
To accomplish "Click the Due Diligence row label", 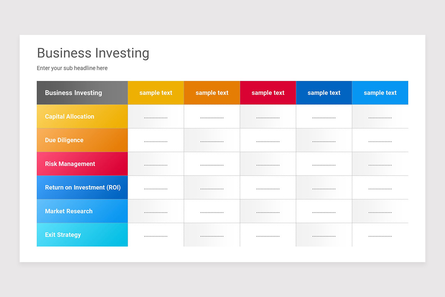I will (82, 140).
